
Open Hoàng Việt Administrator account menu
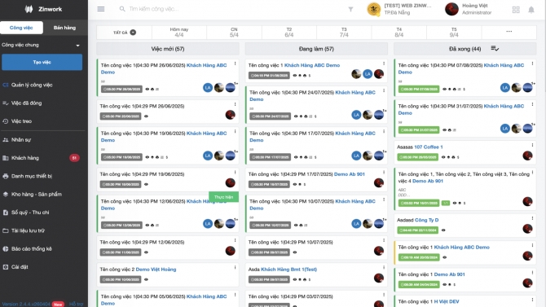[469, 9]
